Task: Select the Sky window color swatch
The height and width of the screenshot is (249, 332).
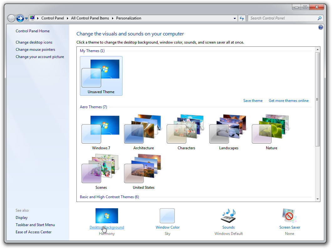Action: pyautogui.click(x=167, y=216)
